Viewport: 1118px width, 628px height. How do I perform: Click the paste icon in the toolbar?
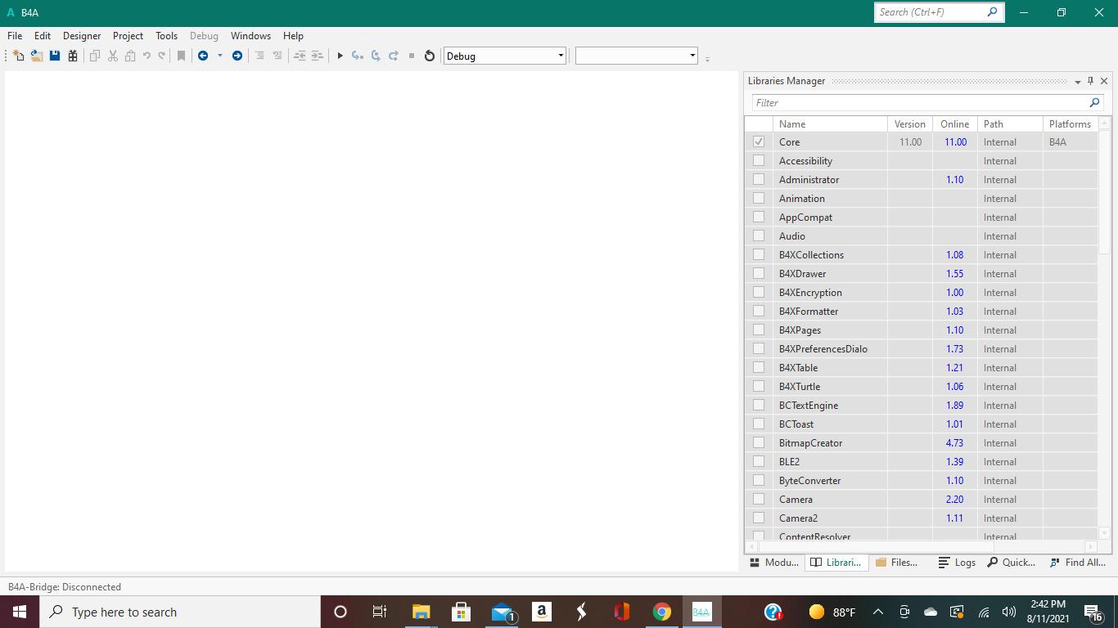130,56
